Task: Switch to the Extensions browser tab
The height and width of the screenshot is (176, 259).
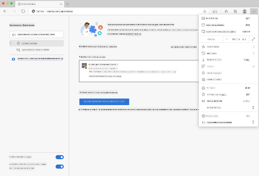Action: click(x=39, y=4)
